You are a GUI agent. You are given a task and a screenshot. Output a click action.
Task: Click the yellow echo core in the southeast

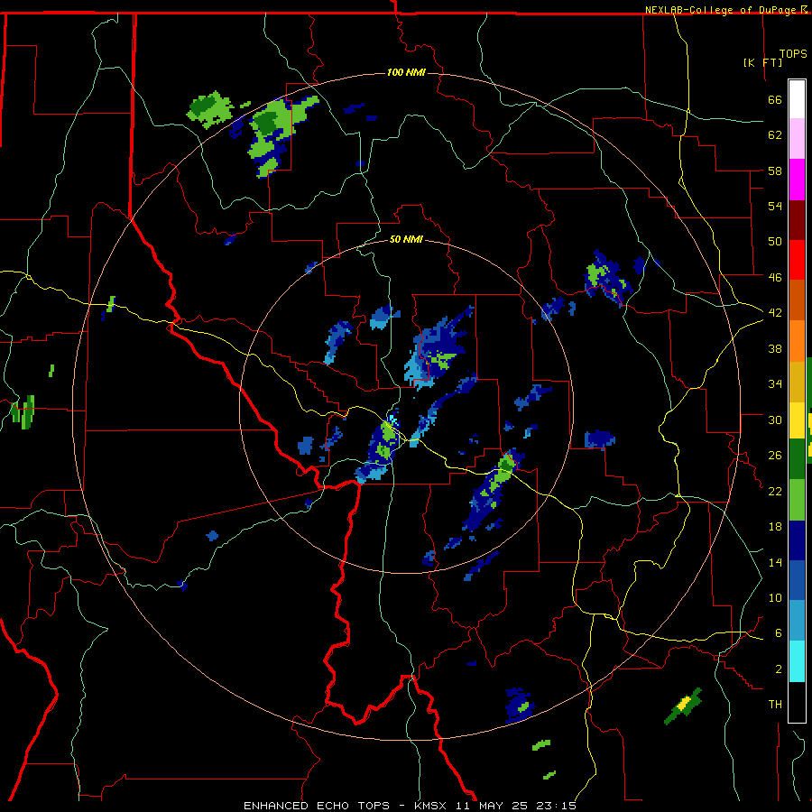[x=684, y=703]
